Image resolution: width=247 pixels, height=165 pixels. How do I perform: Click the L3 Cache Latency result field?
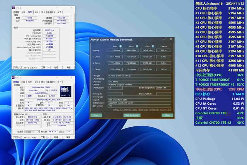[164, 69]
